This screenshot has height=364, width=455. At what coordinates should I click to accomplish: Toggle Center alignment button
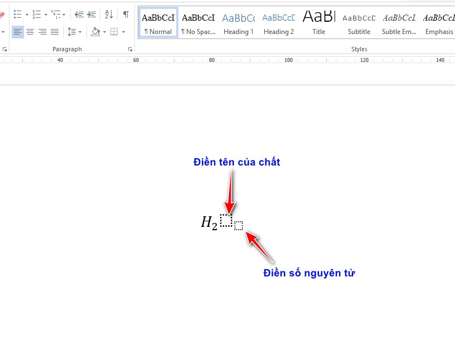30,32
